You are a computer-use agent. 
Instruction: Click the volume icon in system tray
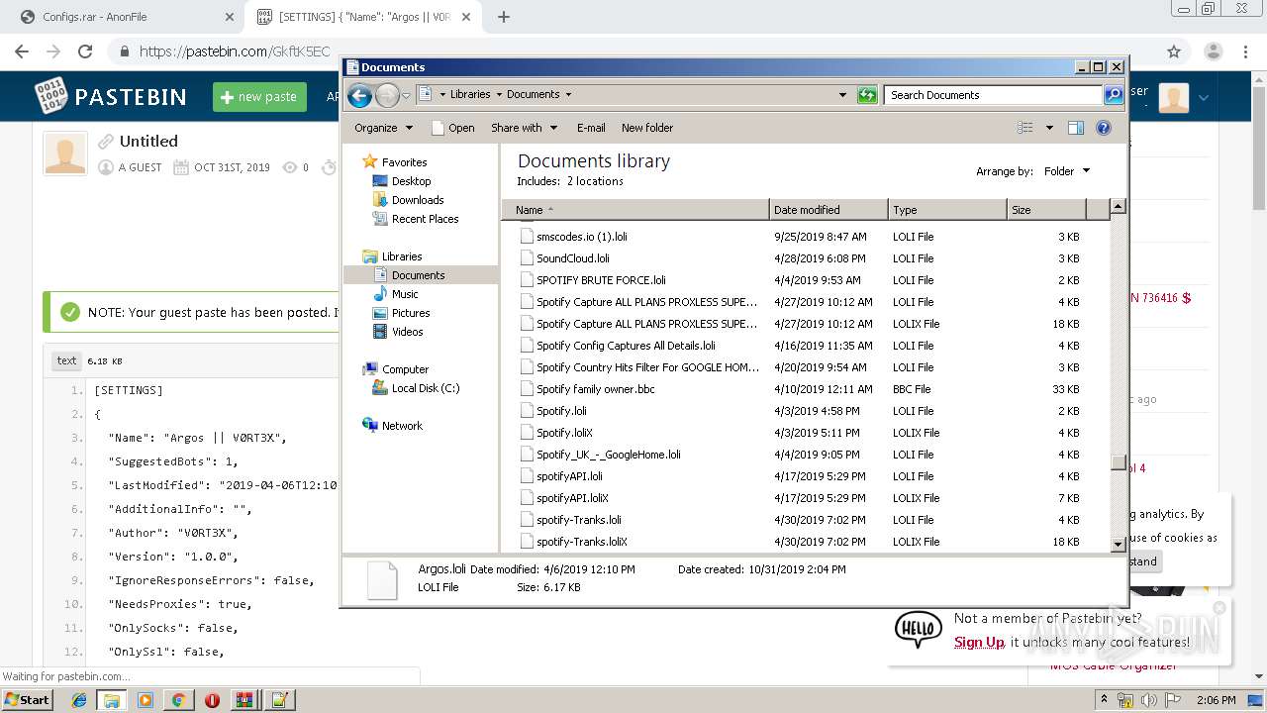coord(1148,700)
